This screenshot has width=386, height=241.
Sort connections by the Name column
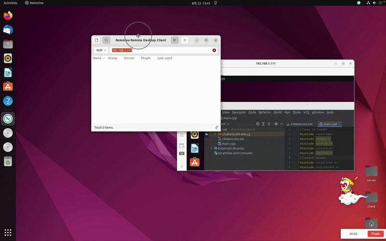click(97, 58)
